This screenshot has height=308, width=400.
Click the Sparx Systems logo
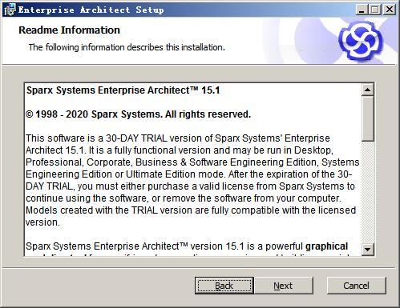[361, 41]
